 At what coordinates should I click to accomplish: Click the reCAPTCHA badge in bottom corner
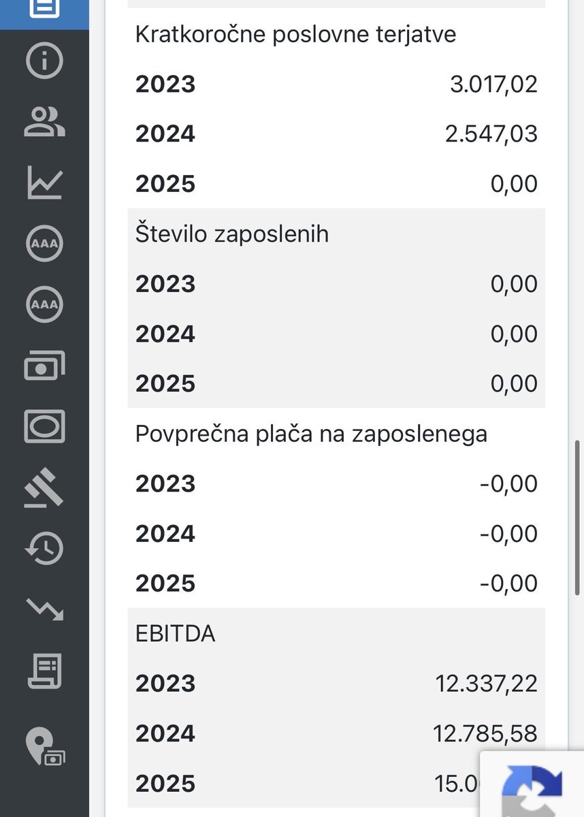532,784
